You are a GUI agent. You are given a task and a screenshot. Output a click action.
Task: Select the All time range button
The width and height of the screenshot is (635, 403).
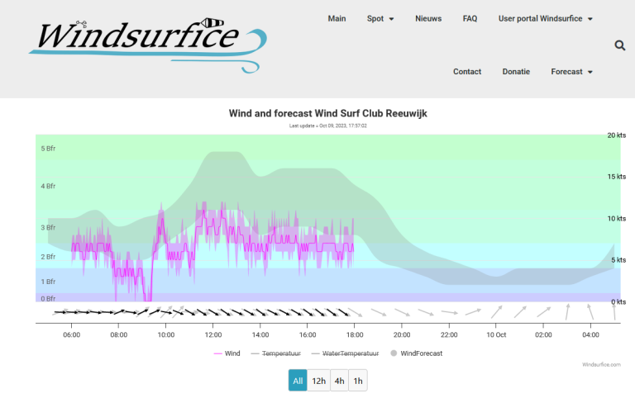298,381
